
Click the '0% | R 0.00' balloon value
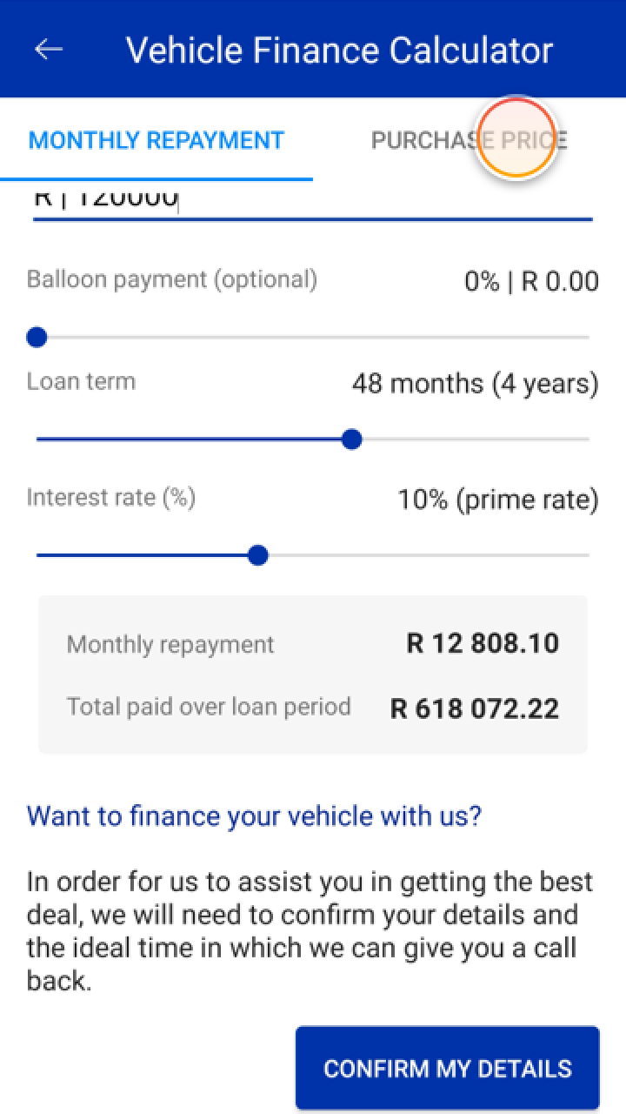(x=531, y=281)
